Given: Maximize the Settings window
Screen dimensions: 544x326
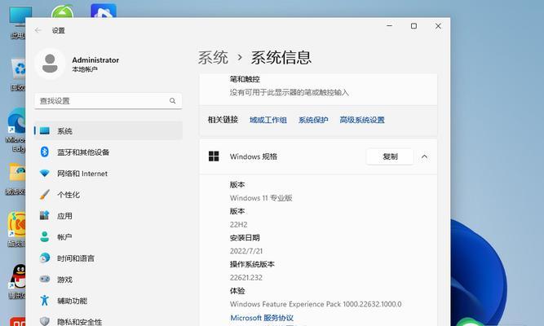Looking at the screenshot, I should tap(414, 26).
